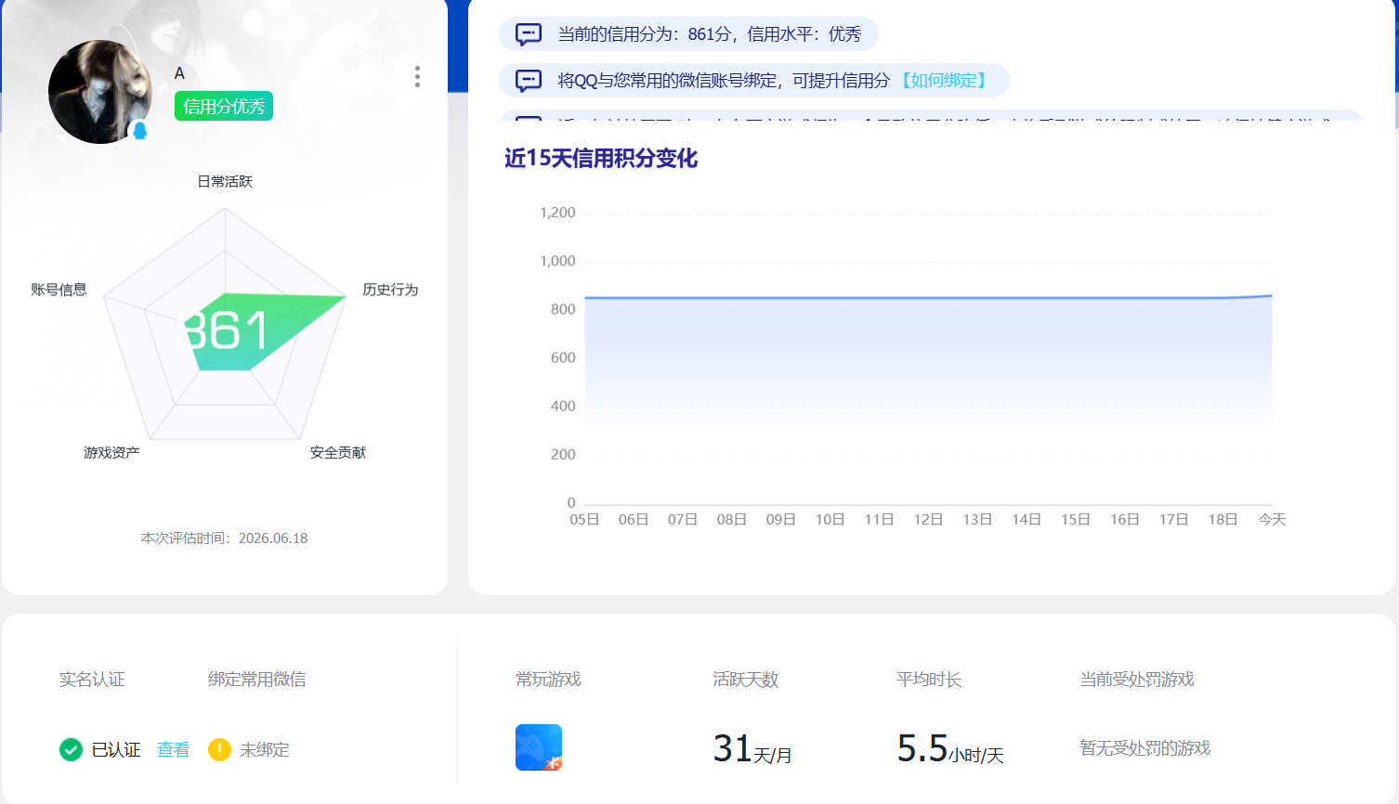Click the 平均时长 heading
The image size is (1399, 804).
[x=929, y=680]
